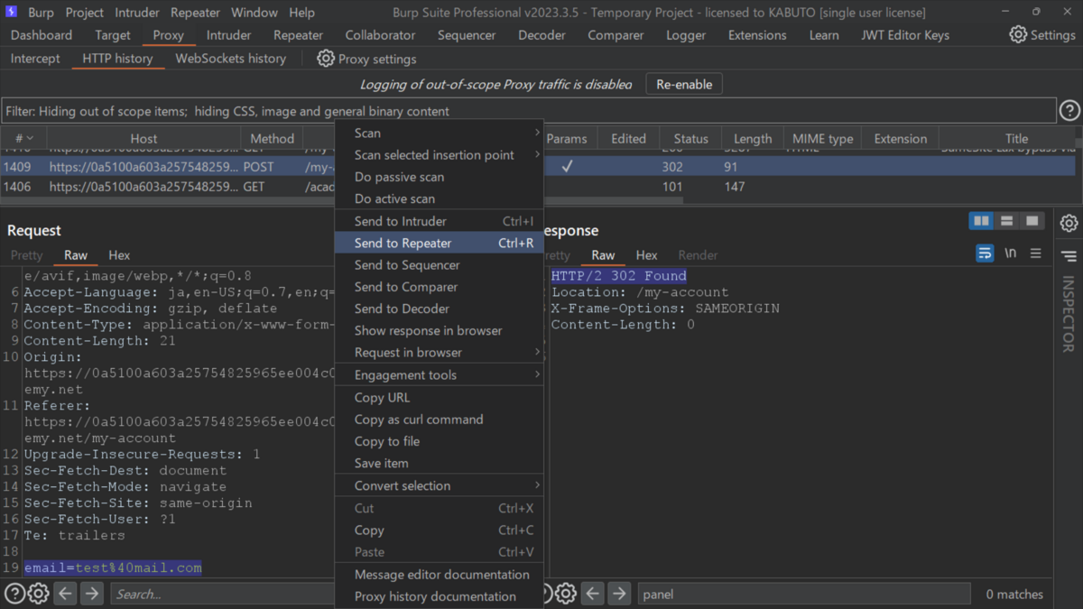Select Copy to file

439,441
